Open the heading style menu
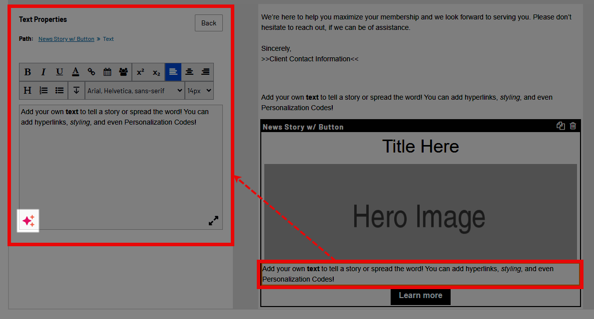The image size is (594, 319). tap(27, 90)
